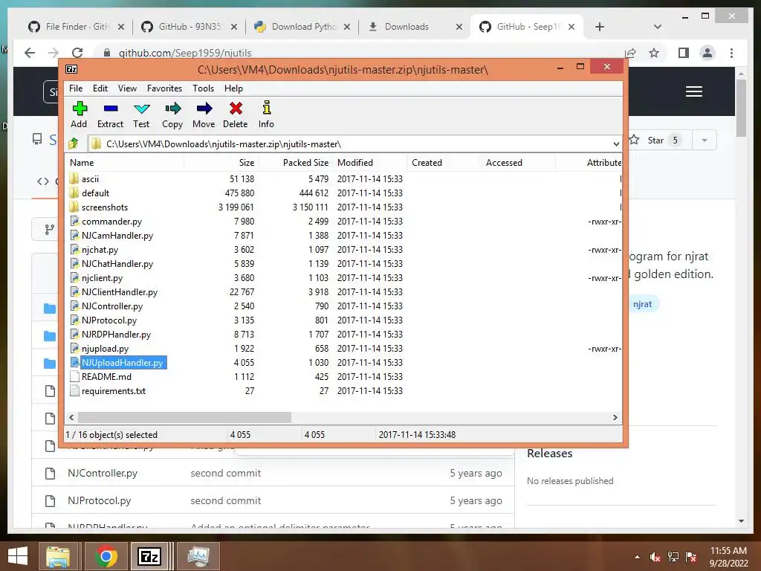Click the 7-Zip taskbar icon
The image size is (761, 571).
click(149, 556)
